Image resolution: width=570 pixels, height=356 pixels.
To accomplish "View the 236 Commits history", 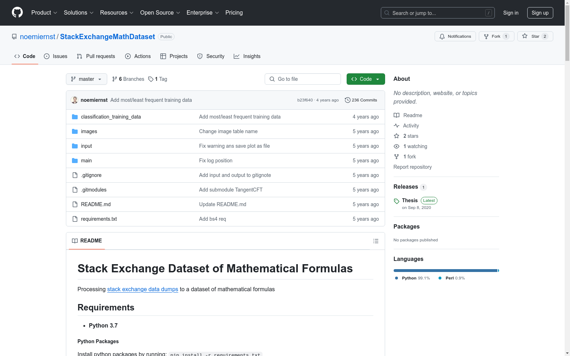I will [361, 100].
